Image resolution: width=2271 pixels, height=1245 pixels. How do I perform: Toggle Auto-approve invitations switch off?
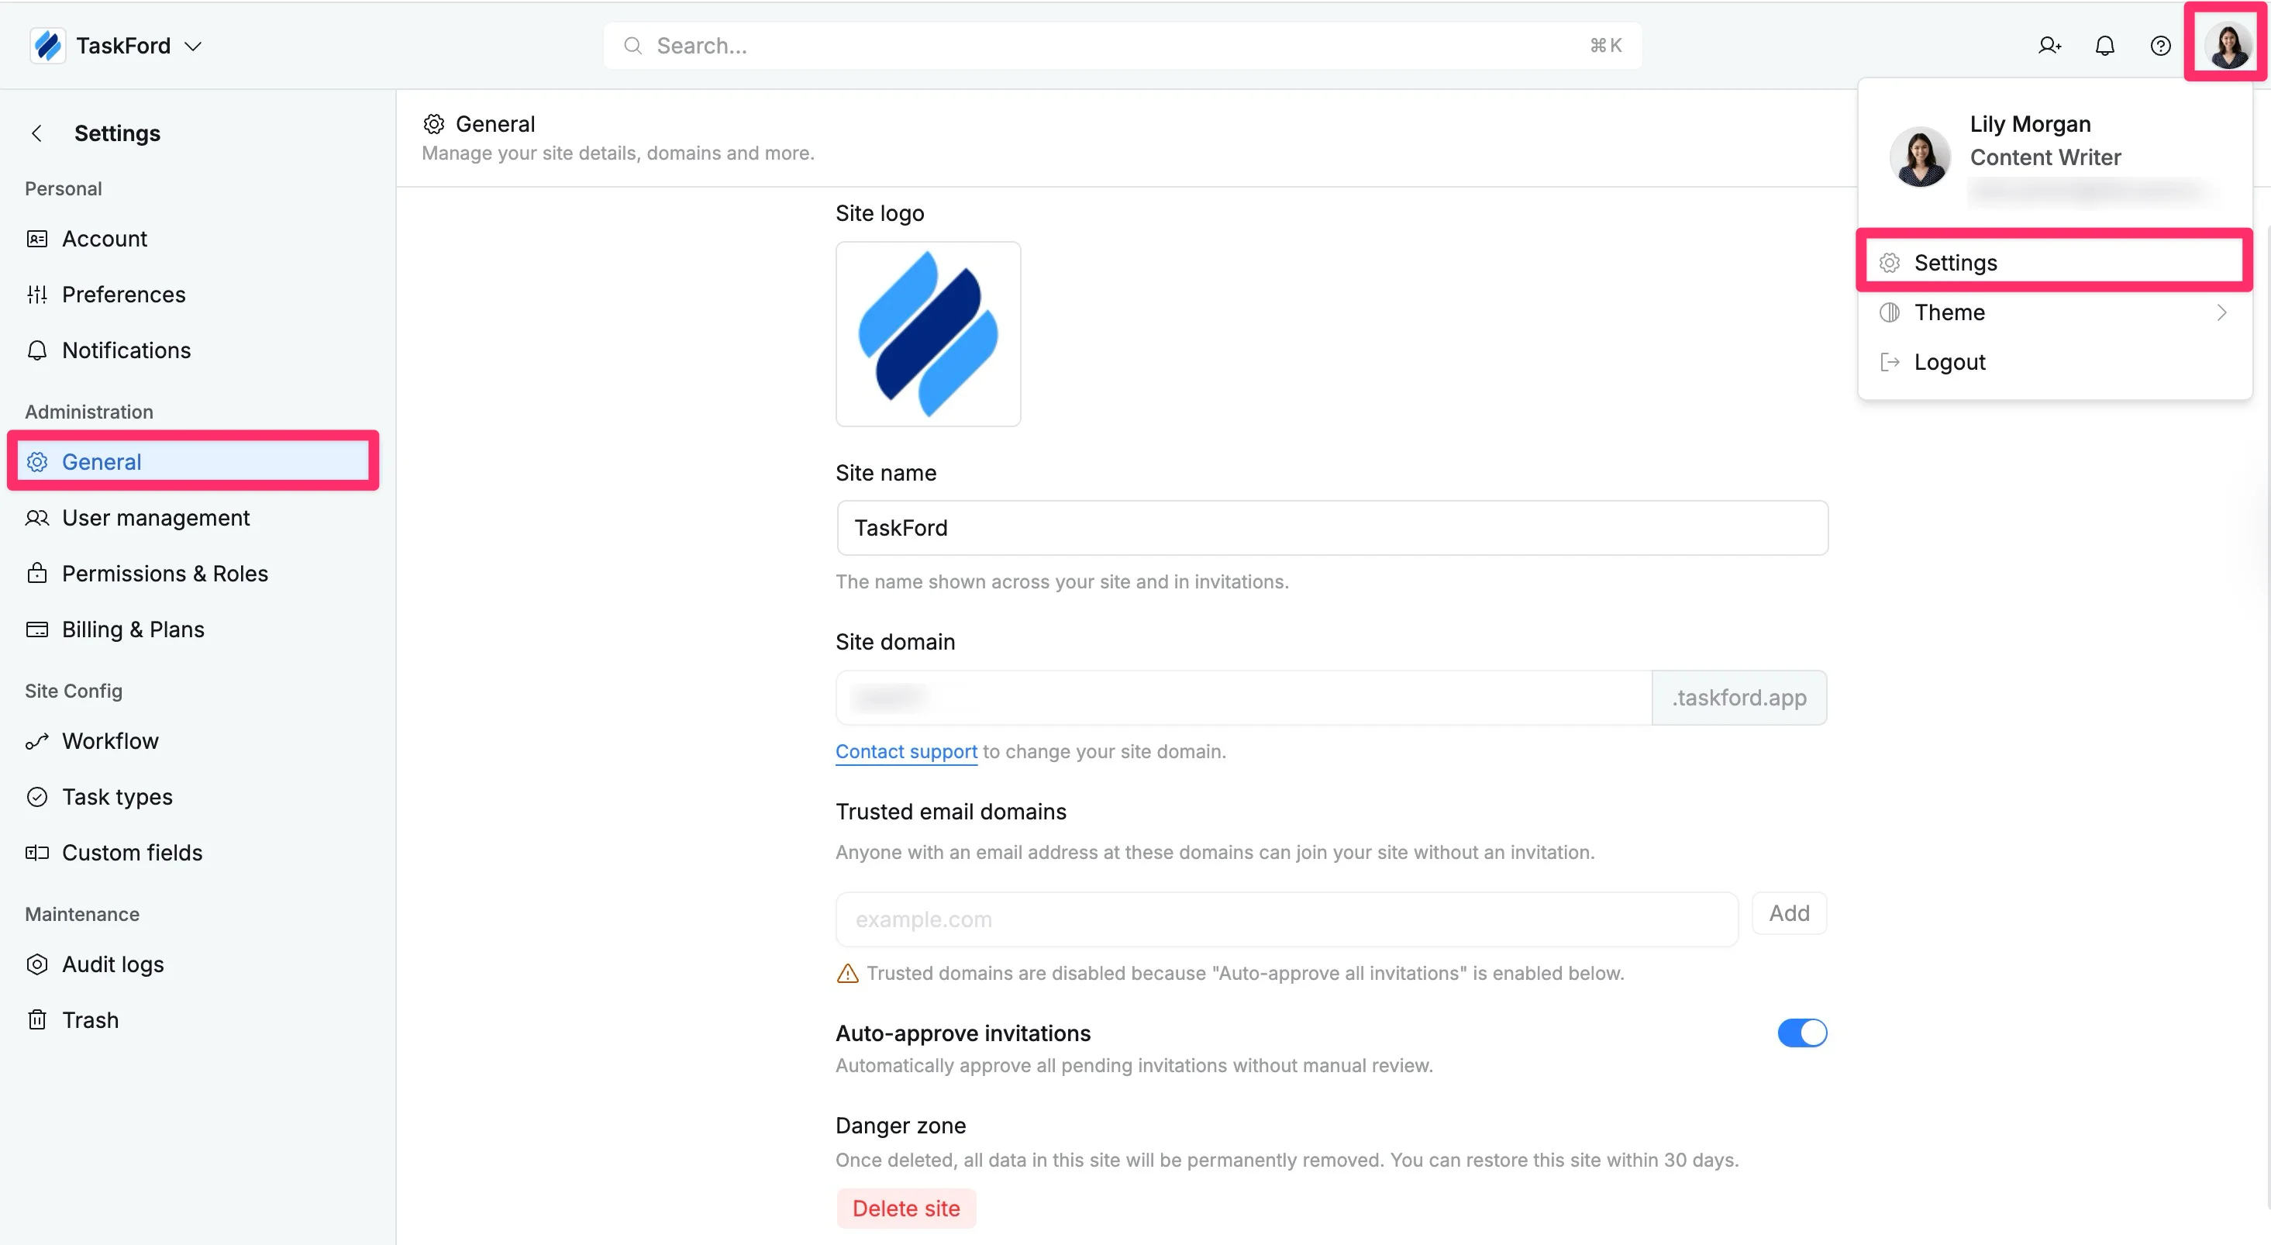tap(1801, 1033)
